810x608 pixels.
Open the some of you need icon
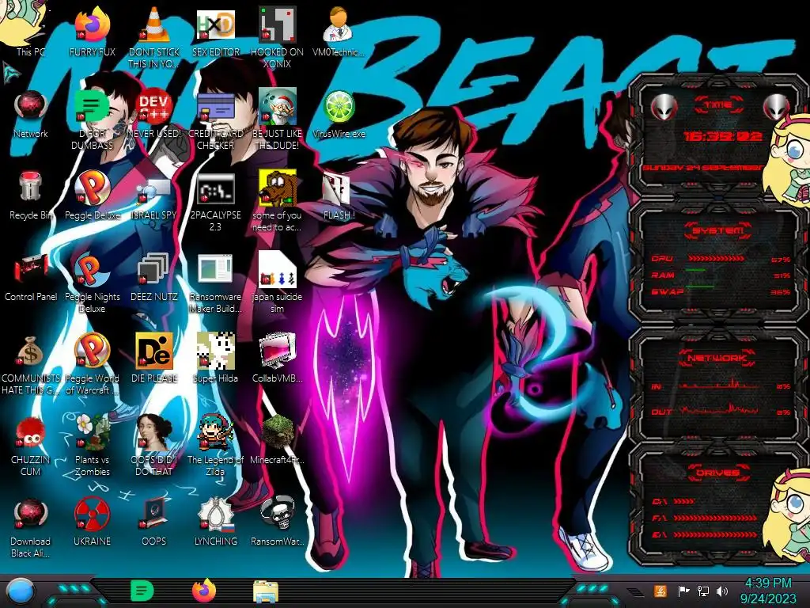pos(277,202)
